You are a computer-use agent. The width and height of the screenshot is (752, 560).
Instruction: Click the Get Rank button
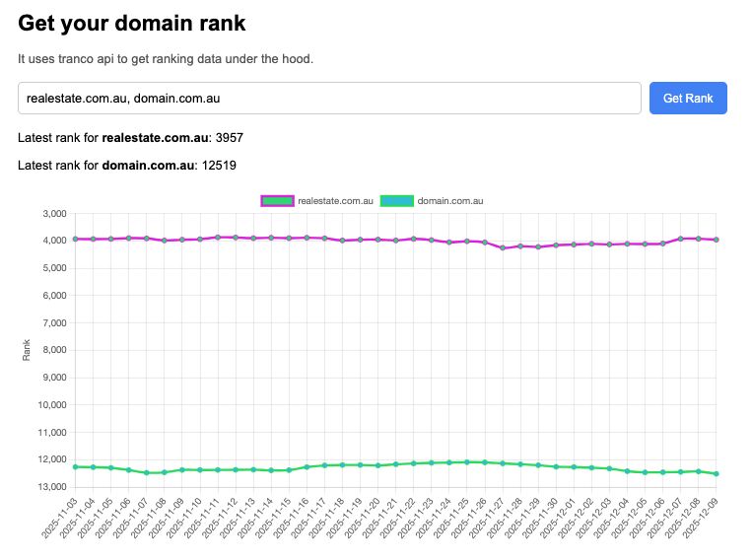tap(687, 99)
